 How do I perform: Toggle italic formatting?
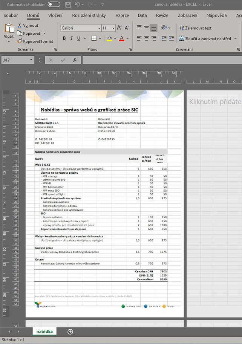click(72, 38)
